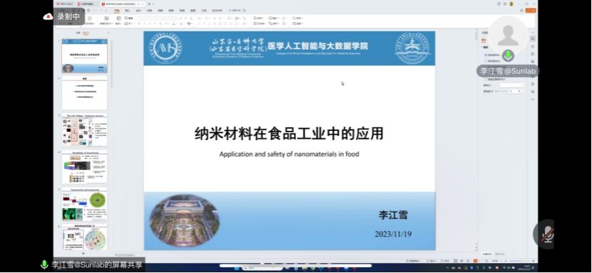The height and width of the screenshot is (273, 592).
Task: Click the author name 李江雪 on the slide
Action: pos(393,215)
